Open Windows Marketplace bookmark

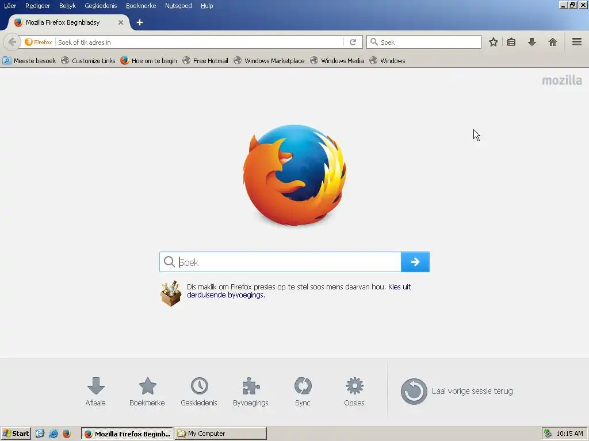pos(269,61)
